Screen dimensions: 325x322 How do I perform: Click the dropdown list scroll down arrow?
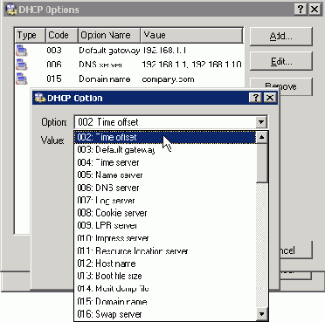pyautogui.click(x=261, y=314)
